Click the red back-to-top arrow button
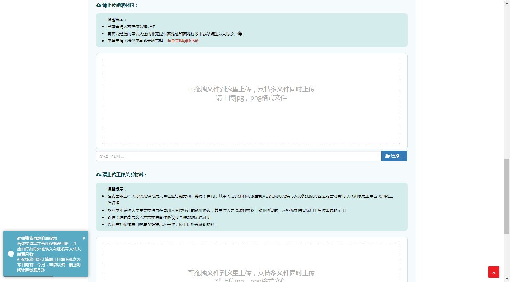This screenshot has height=282, width=510. tap(493, 272)
